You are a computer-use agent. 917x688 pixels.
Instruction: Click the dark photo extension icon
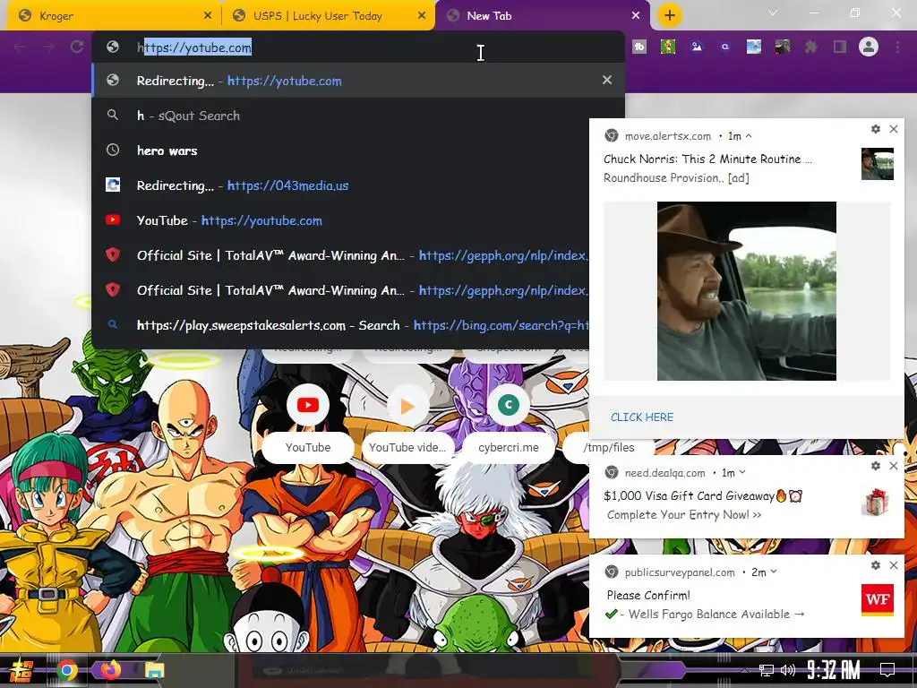click(x=783, y=47)
